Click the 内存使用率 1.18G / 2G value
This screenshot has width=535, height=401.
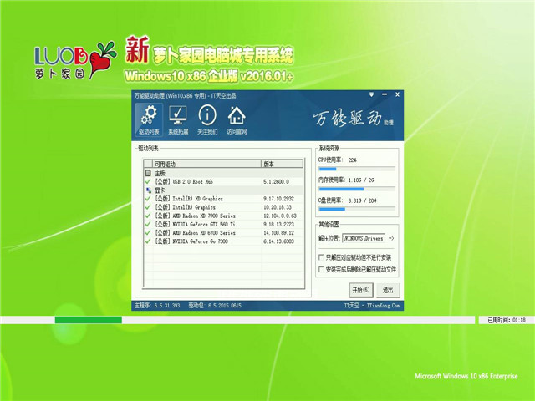coord(361,180)
